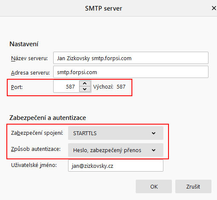Click the Adresa serveru label
Image resolution: width=217 pixels, height=200 pixels.
pos(31,72)
